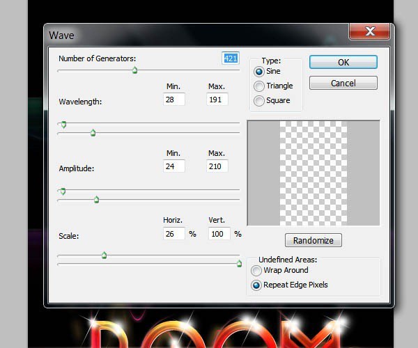
Task: Enable Wrap Around for undefined areas
Action: click(x=257, y=271)
